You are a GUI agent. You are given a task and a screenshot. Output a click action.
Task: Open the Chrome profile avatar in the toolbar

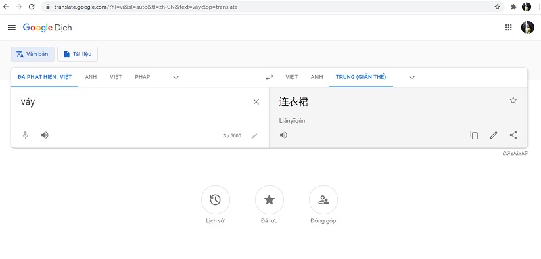click(526, 7)
